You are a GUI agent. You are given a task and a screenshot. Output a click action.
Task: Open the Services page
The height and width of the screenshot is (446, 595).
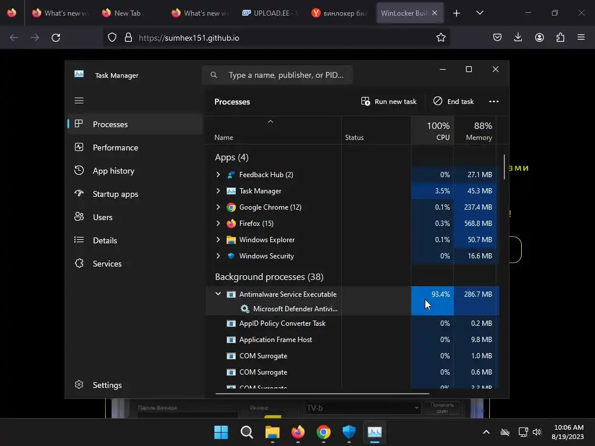coord(135,264)
